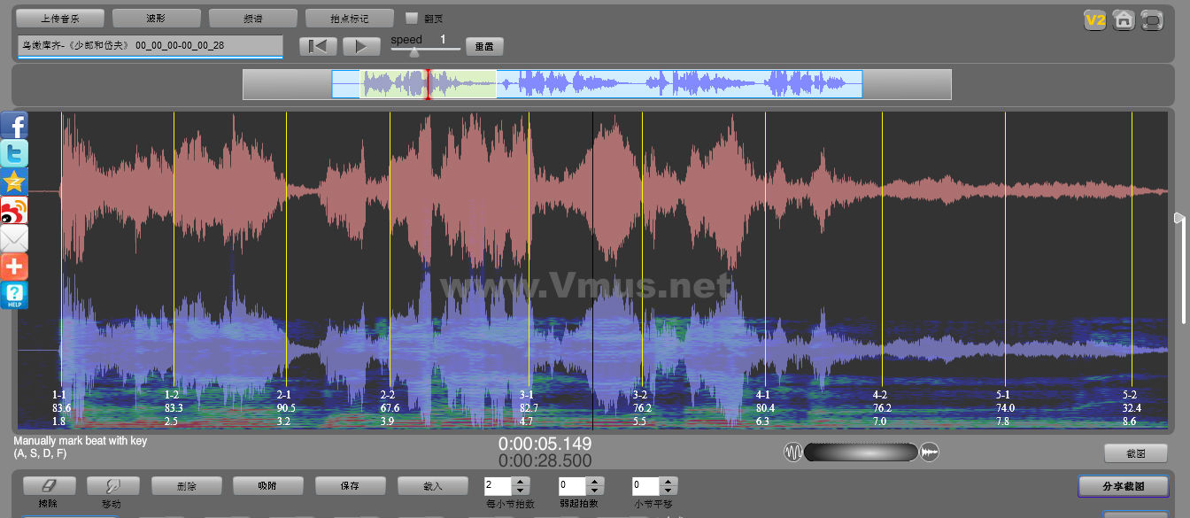Viewport: 1190px width, 518px height.
Task: Switch version using the V2 icon
Action: 1095,19
